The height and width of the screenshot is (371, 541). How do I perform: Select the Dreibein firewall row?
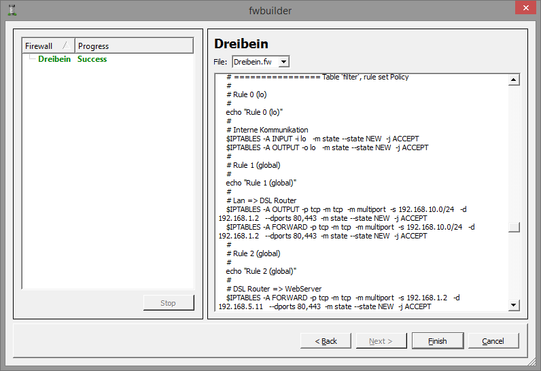coord(54,59)
